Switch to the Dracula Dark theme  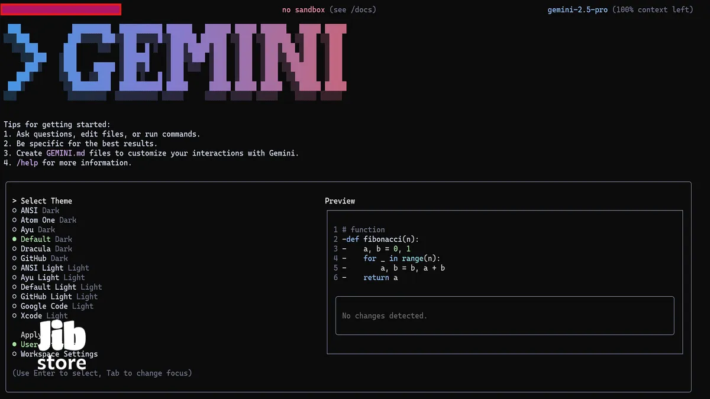click(x=46, y=249)
